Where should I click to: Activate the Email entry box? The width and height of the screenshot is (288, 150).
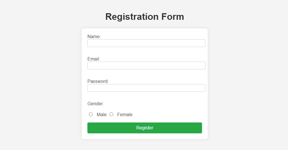pos(146,66)
